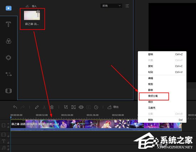Lock the overlay (second) video track
196x152 pixels.
pos(8,136)
